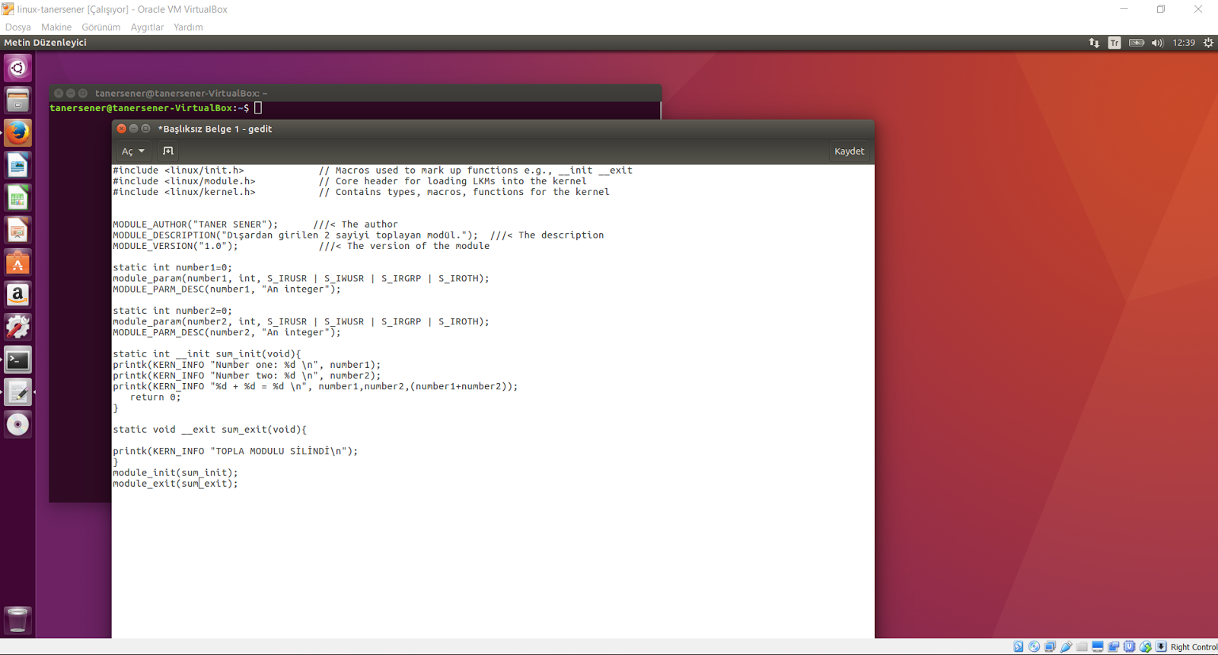Image resolution: width=1218 pixels, height=655 pixels.
Task: Click the module_init(sum_init); line
Action: 175,473
